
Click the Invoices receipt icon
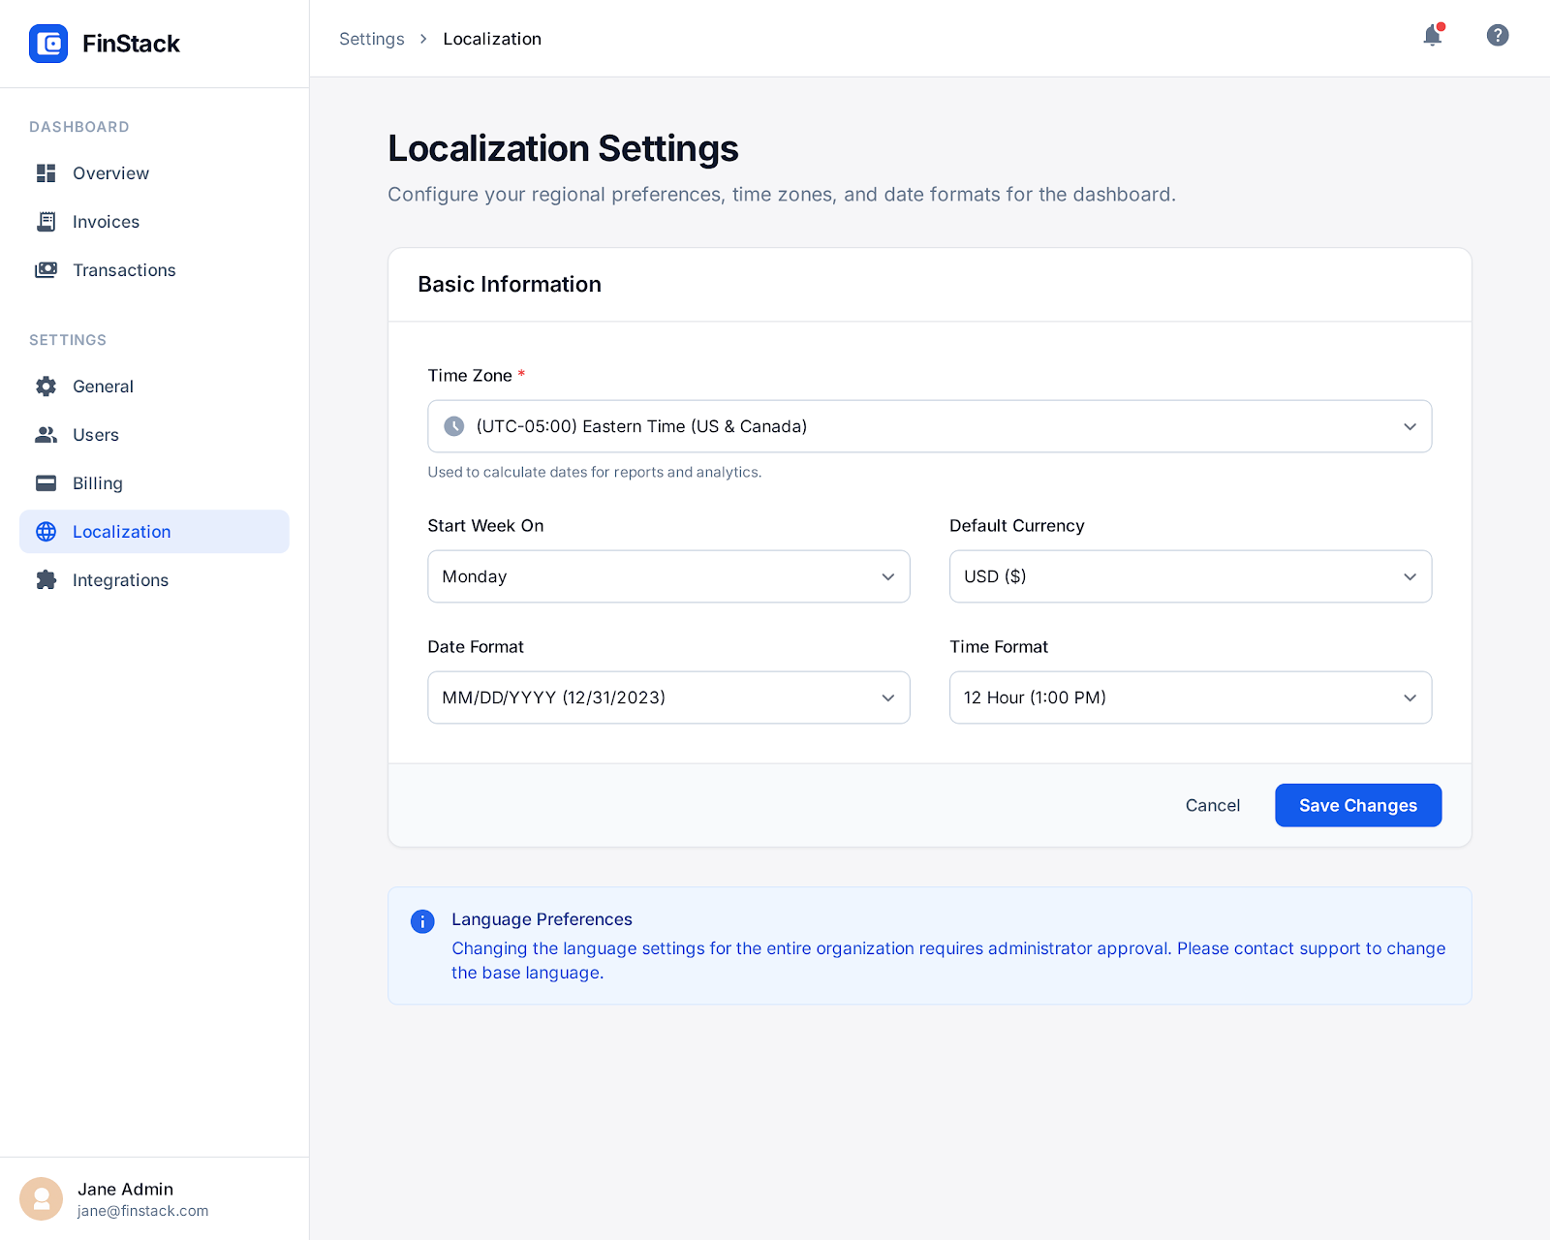tap(46, 222)
